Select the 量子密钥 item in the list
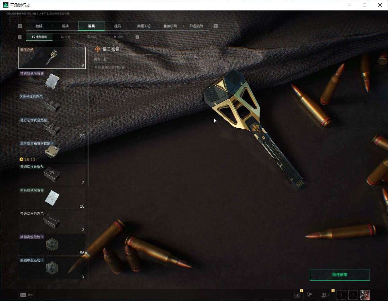The image size is (388, 301). [52, 58]
